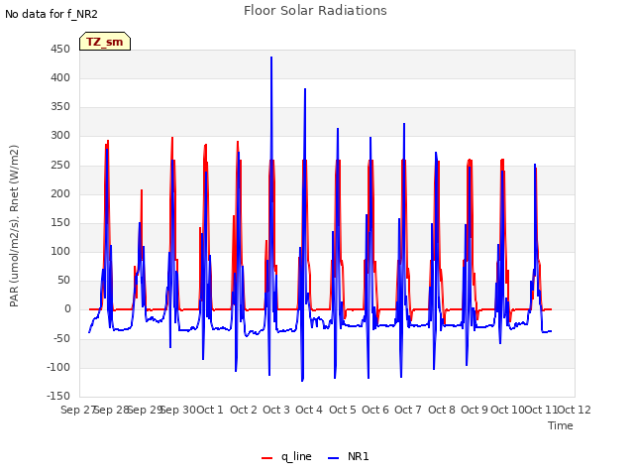Click the -150 y-axis tick label
The image size is (634, 476).
click(58, 396)
